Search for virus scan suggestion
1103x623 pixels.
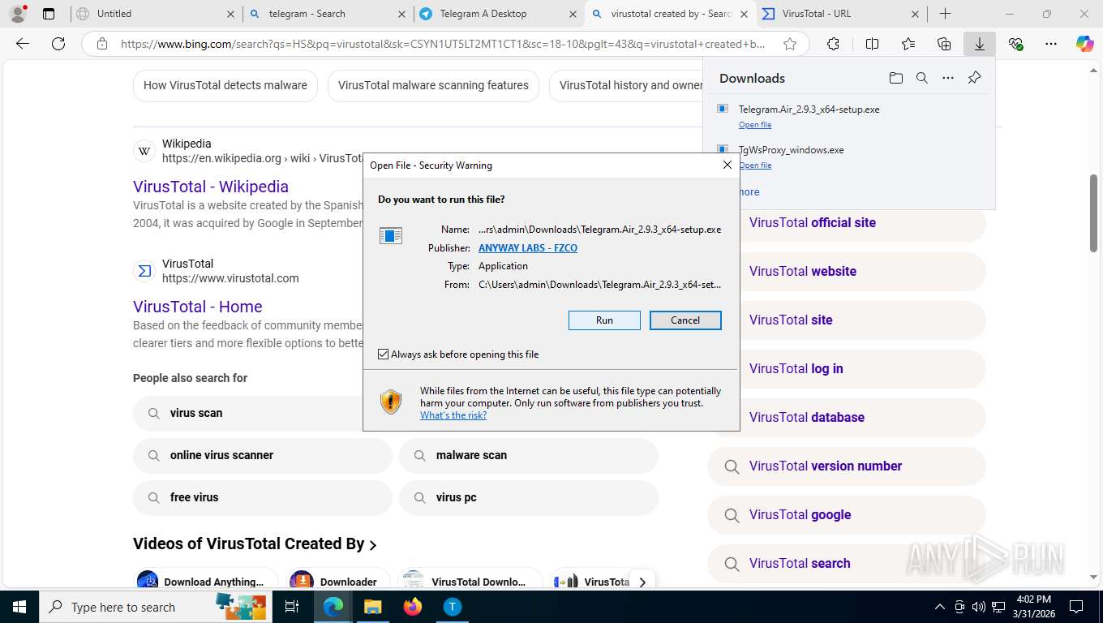pyautogui.click(x=247, y=413)
